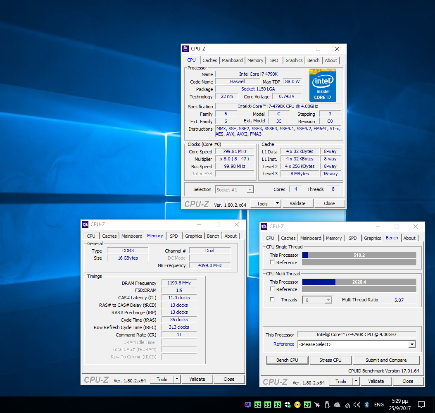Image resolution: width=435 pixels, height=413 pixels.
Task: Open the volume speaker tray icon
Action: tap(357, 405)
